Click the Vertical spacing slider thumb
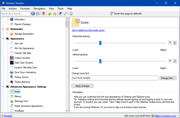This screenshot has height=118, width=180. click(100, 61)
